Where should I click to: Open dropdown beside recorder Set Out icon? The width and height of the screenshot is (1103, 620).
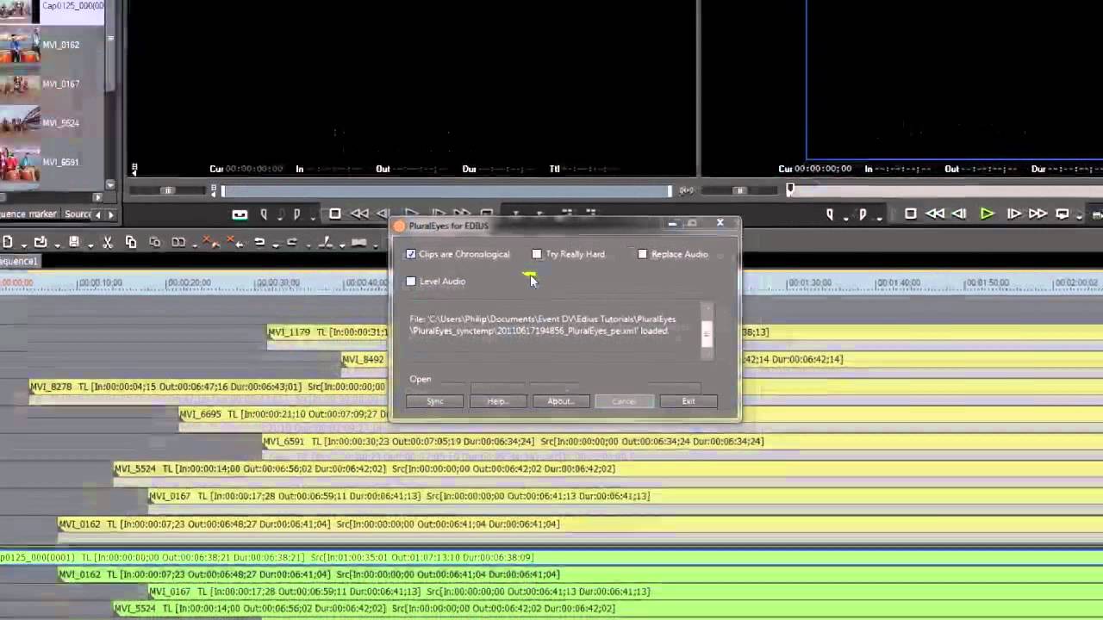(x=879, y=219)
